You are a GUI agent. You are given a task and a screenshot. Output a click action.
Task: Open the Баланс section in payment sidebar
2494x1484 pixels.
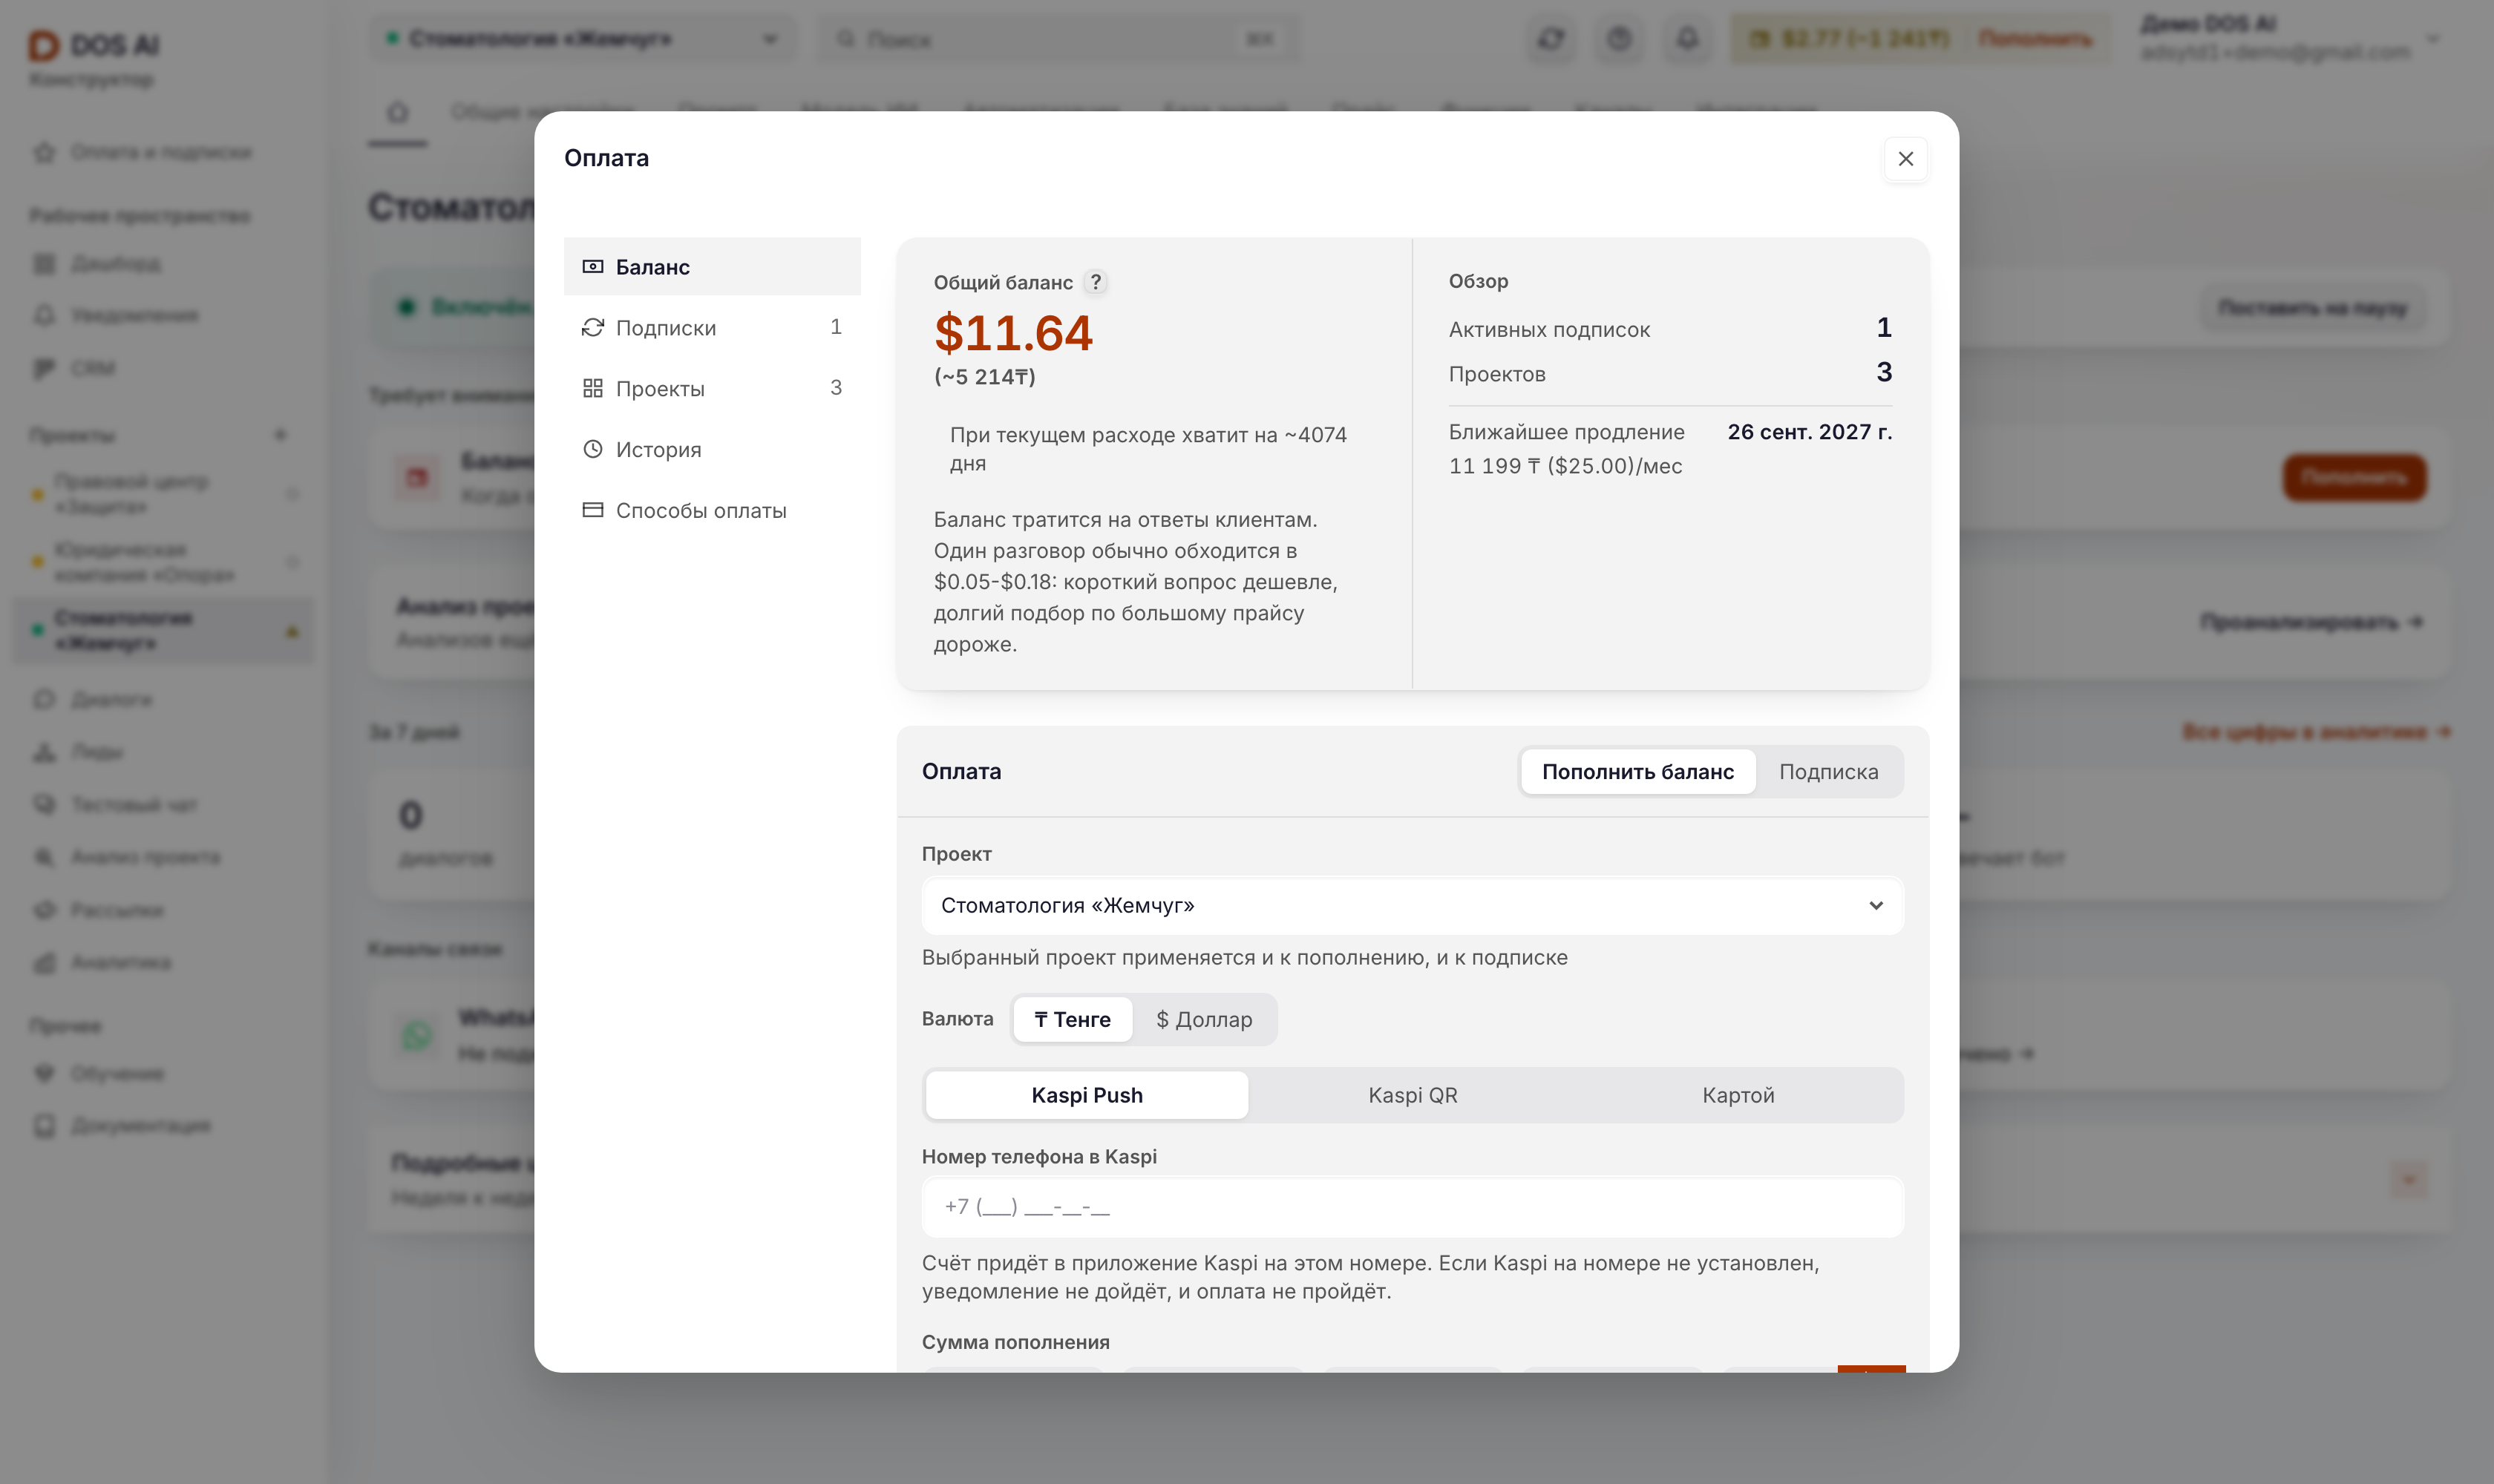click(711, 267)
